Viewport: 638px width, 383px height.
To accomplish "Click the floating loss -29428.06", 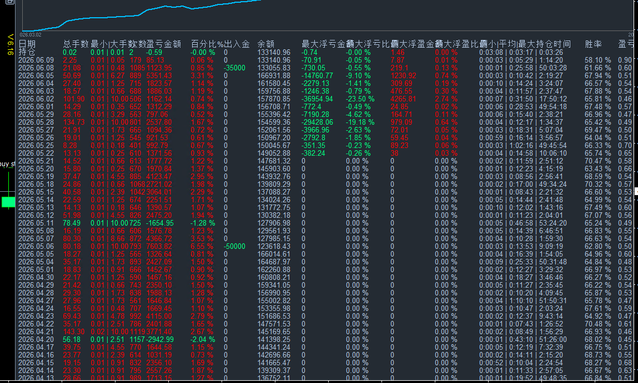I will 317,122.
